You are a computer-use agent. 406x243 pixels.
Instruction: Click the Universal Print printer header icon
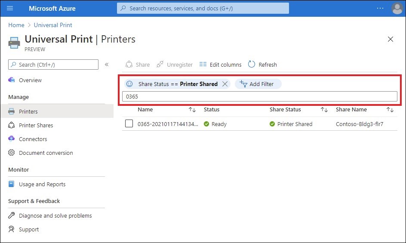pos(14,43)
